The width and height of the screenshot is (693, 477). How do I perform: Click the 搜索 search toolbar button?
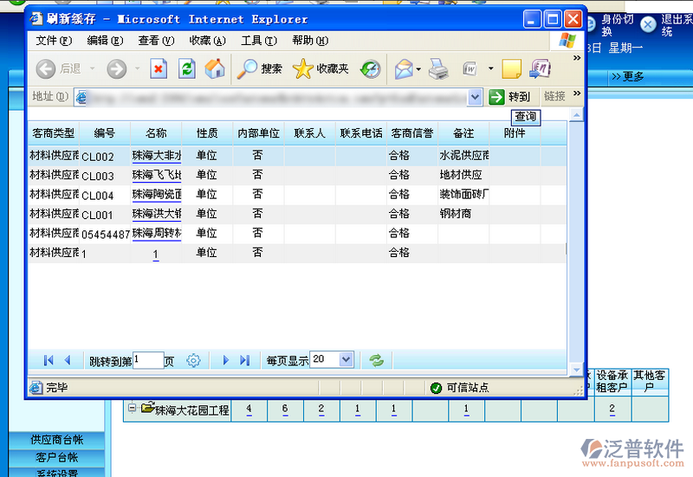click(261, 68)
